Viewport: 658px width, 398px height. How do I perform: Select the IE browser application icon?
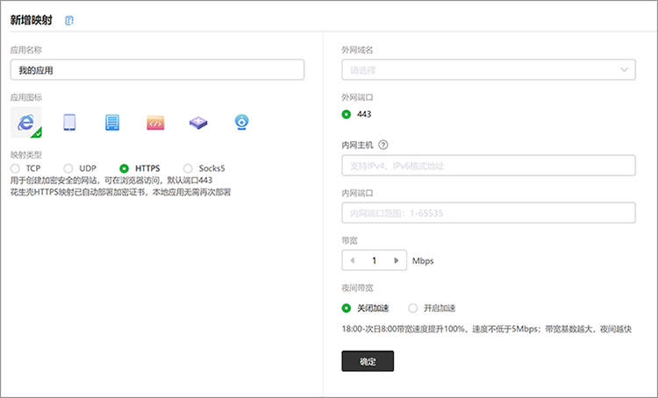click(25, 123)
